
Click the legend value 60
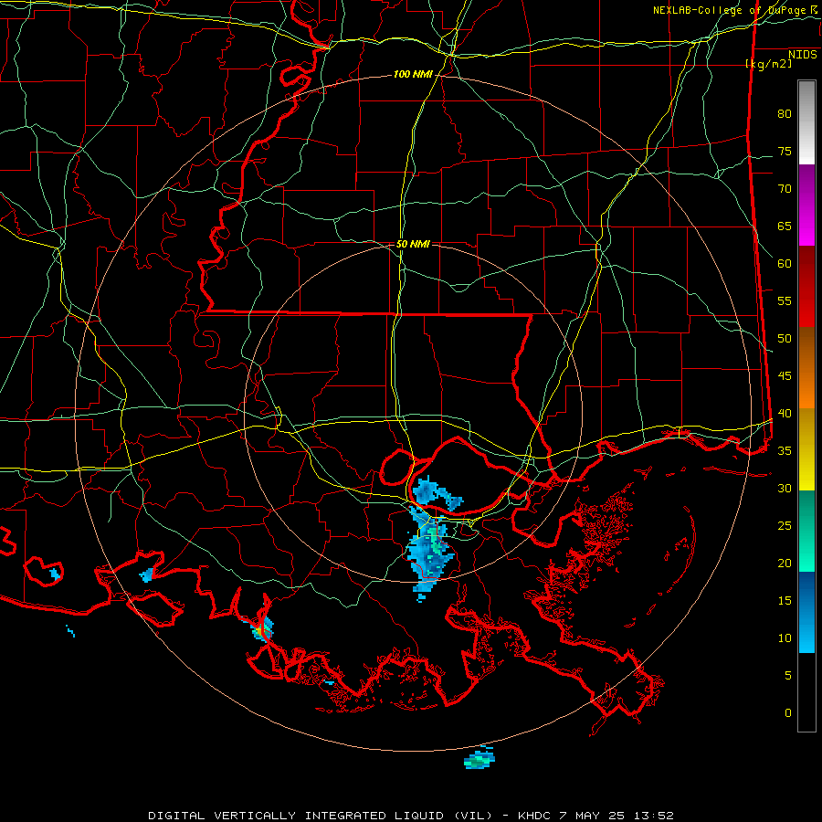[785, 264]
